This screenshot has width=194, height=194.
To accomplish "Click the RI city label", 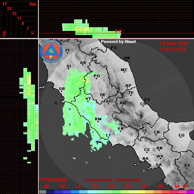I will click(x=108, y=102).
